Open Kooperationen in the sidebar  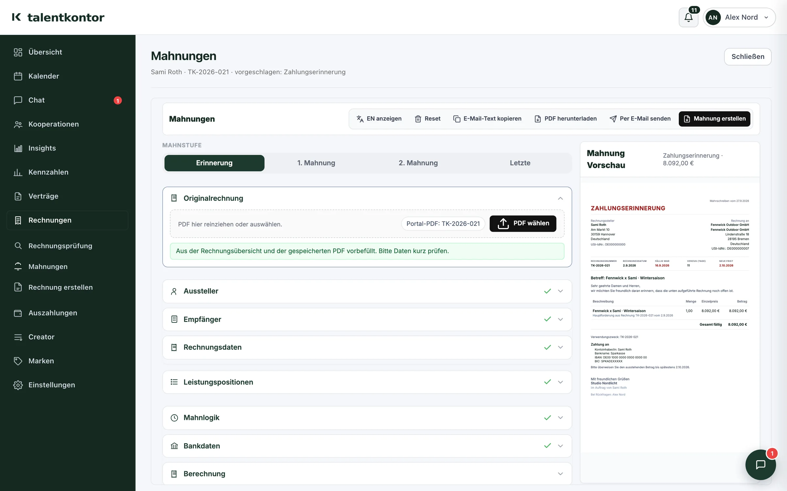pos(68,124)
